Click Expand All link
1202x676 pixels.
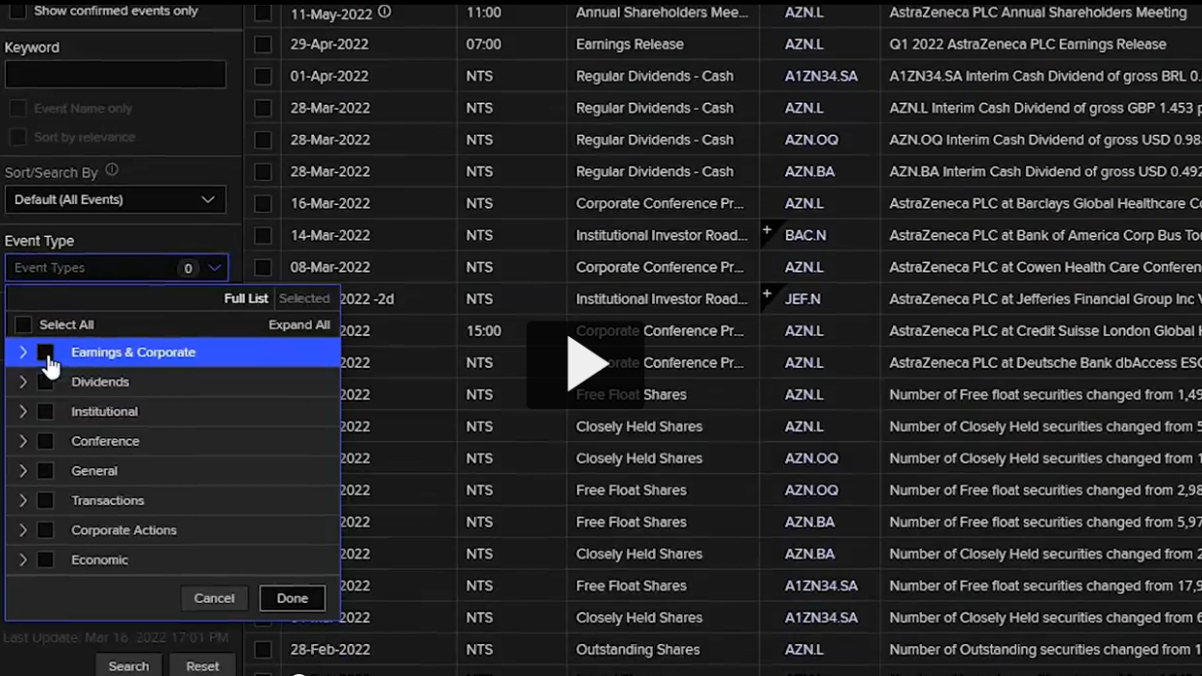point(299,325)
